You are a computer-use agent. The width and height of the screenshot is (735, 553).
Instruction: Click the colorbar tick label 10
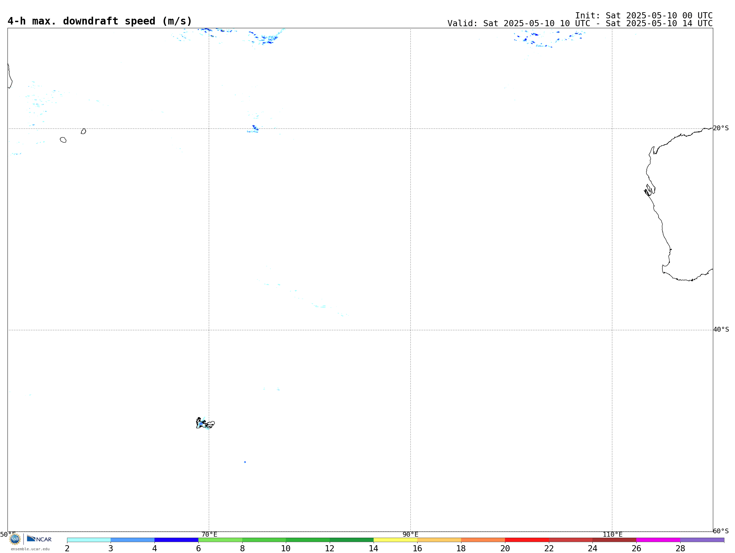(x=286, y=549)
